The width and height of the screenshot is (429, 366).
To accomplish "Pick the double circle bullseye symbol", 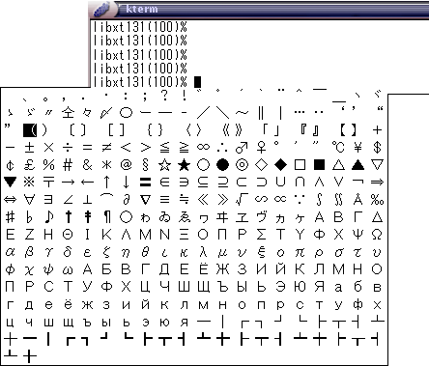I will coord(242,165).
